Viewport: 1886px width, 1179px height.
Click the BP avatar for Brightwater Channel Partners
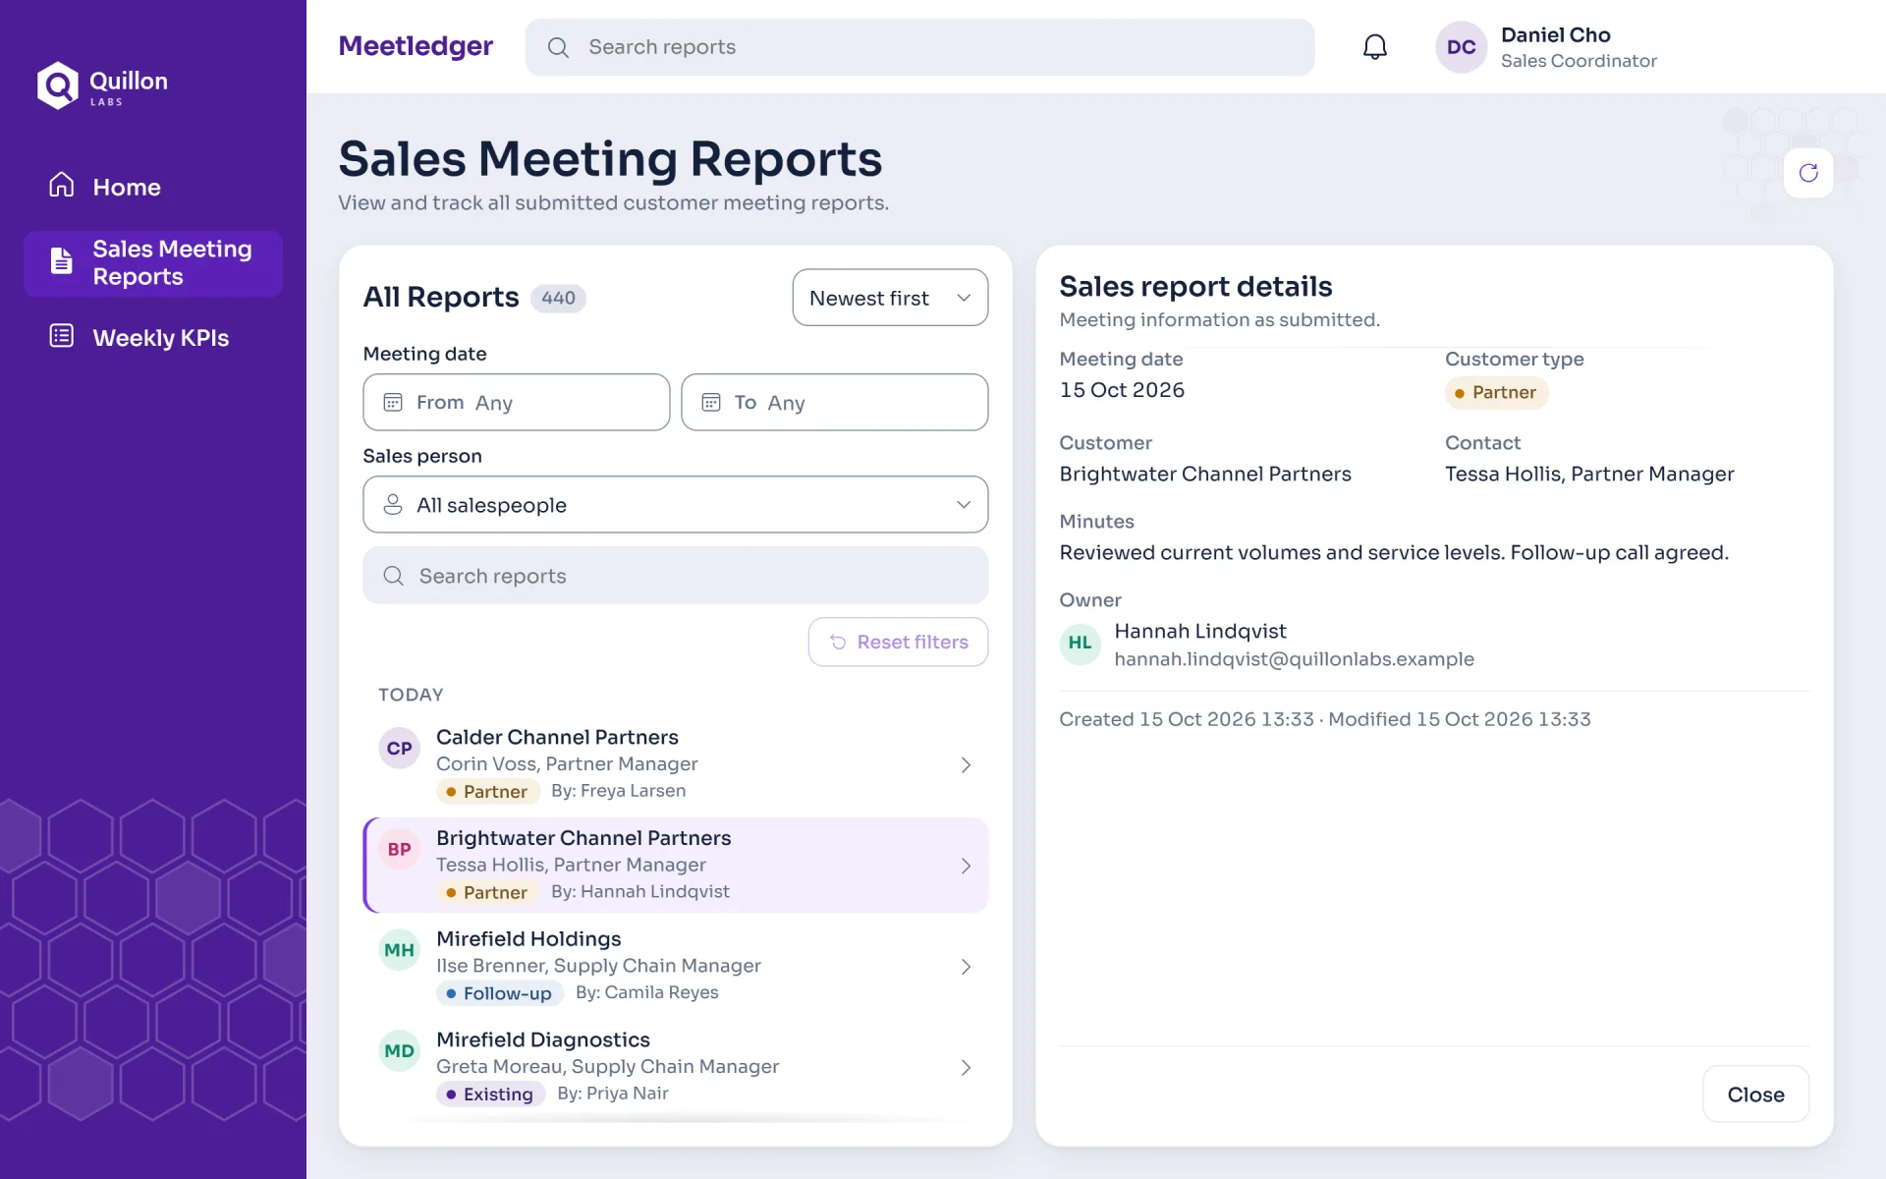click(399, 850)
